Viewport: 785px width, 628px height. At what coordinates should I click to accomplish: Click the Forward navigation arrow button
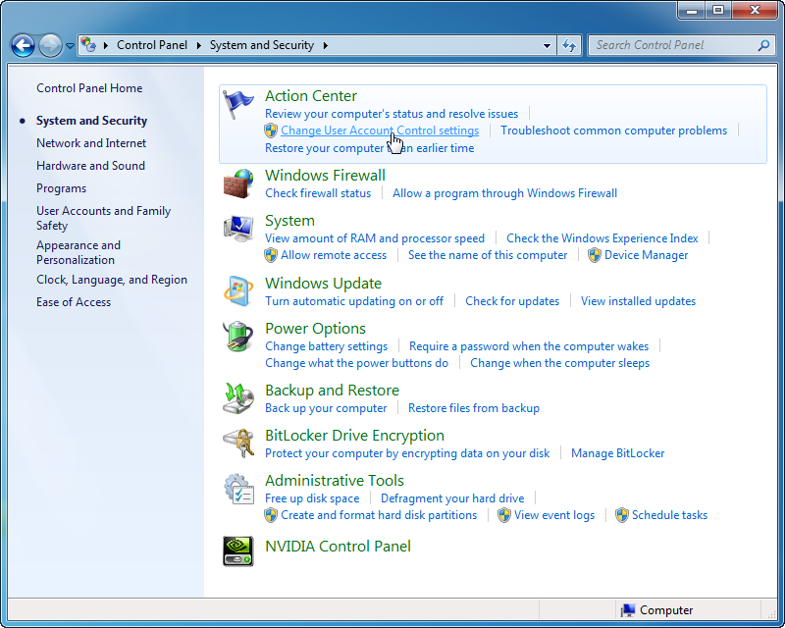point(50,45)
